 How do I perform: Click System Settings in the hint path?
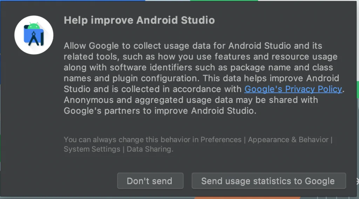point(92,149)
